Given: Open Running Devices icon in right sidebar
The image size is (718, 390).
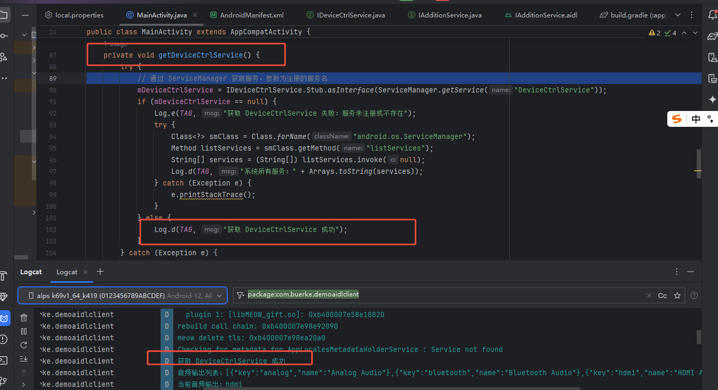Looking at the screenshot, I should pos(712,78).
